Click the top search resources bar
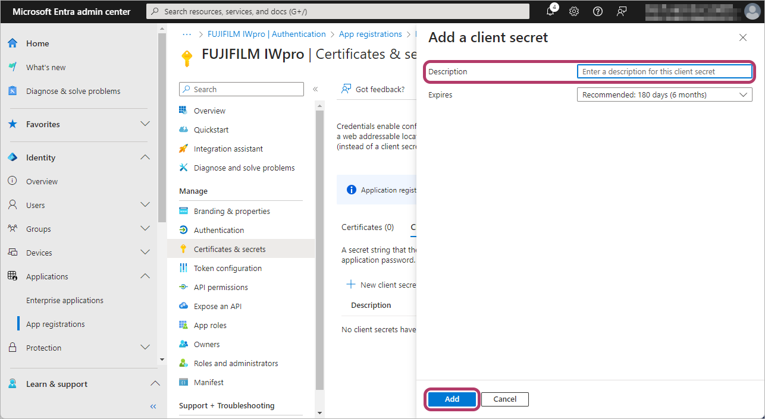The height and width of the screenshot is (419, 765). click(x=338, y=11)
